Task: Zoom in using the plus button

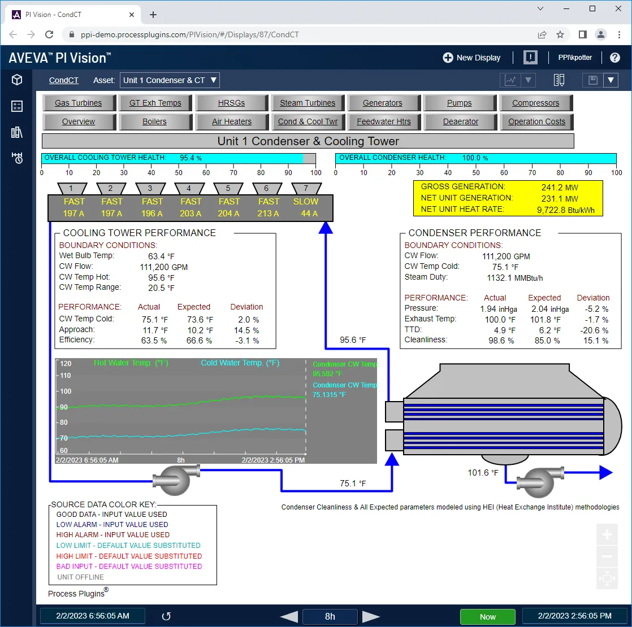Action: (607, 535)
